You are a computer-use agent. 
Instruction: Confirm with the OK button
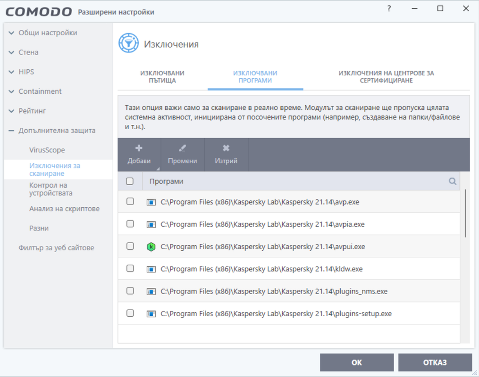pyautogui.click(x=357, y=362)
